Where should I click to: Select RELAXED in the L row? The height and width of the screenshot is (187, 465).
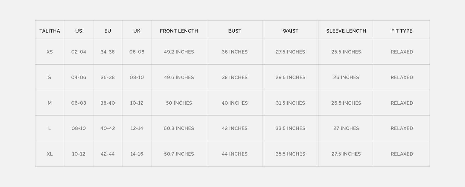[402, 128]
